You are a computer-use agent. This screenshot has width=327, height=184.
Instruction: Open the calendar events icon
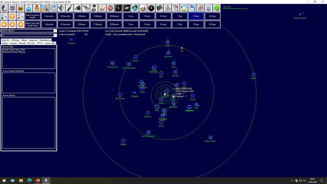(176, 8)
